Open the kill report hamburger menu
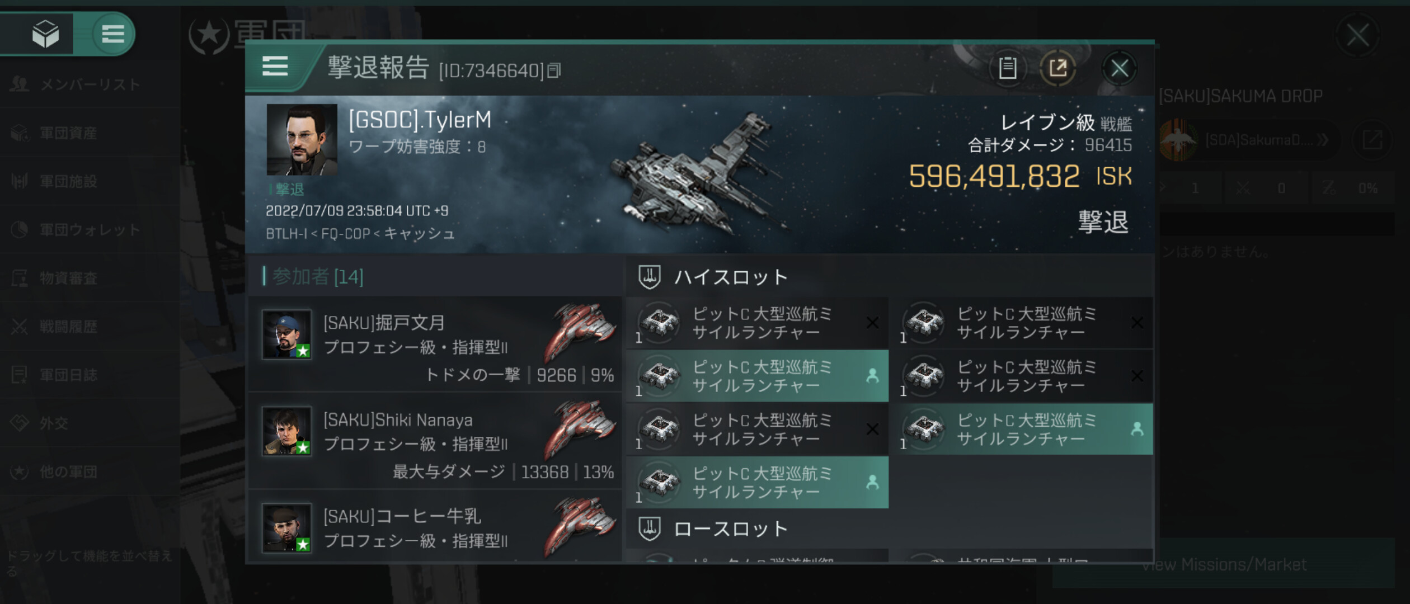Viewport: 1410px width, 604px height. (x=275, y=67)
